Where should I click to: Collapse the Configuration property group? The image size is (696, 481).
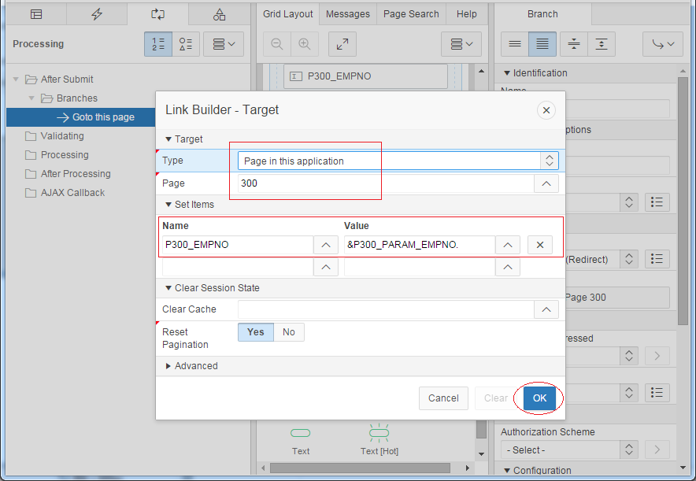coord(507,470)
